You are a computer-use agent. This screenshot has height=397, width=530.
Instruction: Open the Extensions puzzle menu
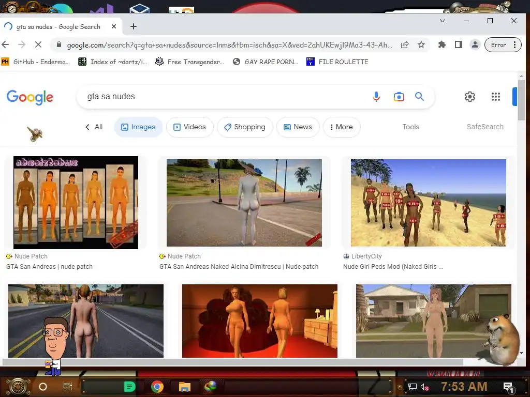442,44
